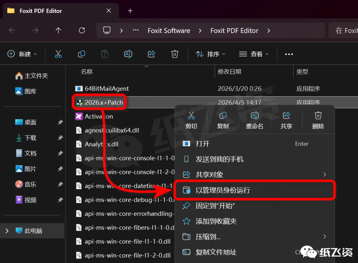Select 以管理员身份运行
358x263 pixels.
tap(254, 190)
